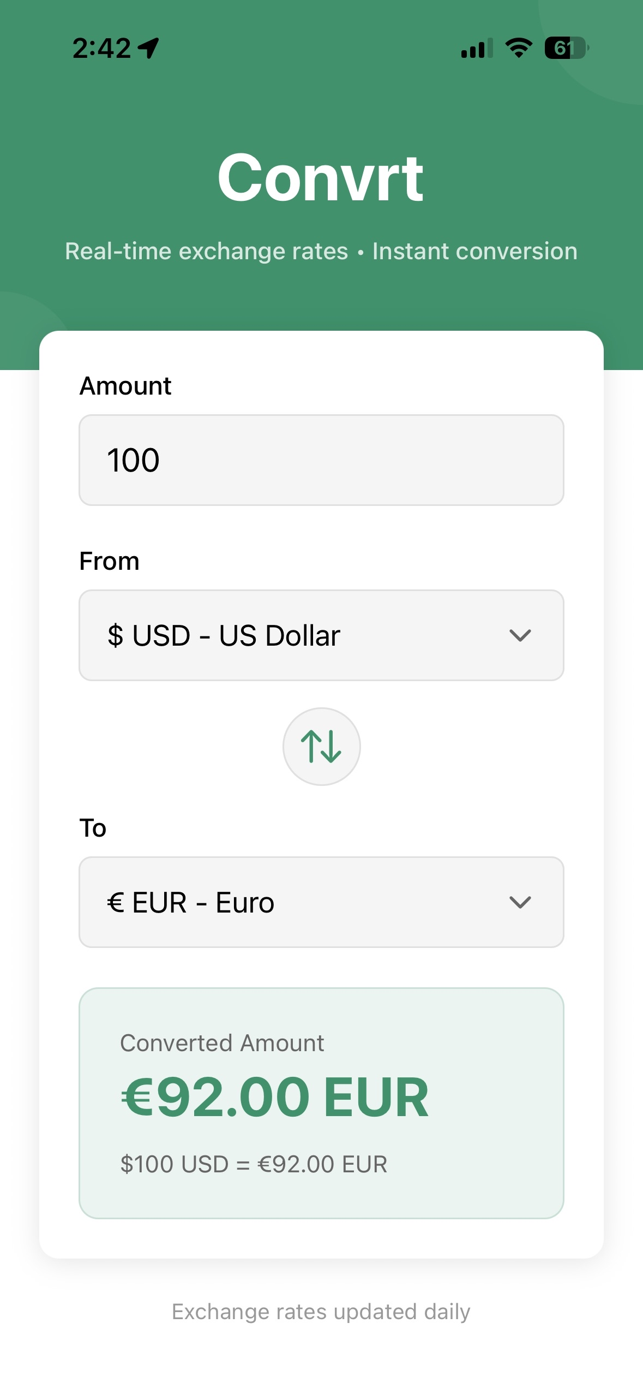Tap the Real-time exchange rates tagline
Viewport: 643px width, 1395px height.
[321, 251]
